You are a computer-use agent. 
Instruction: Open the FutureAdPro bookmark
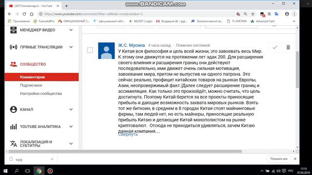pos(44,21)
